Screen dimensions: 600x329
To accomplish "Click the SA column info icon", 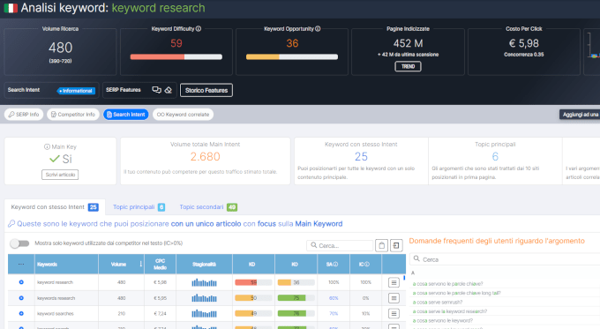I will pos(335,265).
